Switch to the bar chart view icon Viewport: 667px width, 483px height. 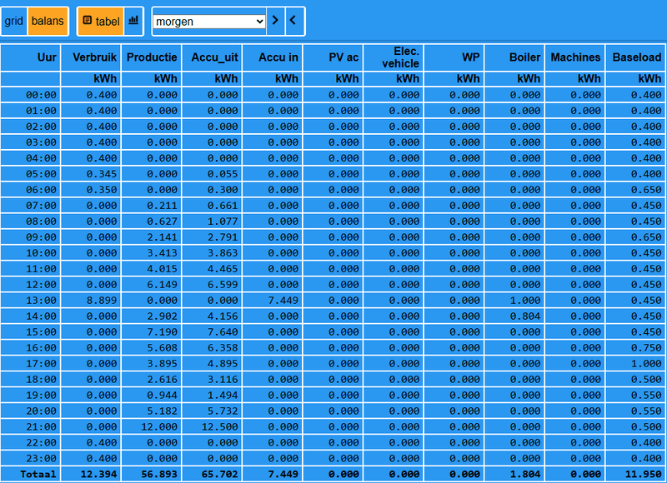pyautogui.click(x=133, y=22)
